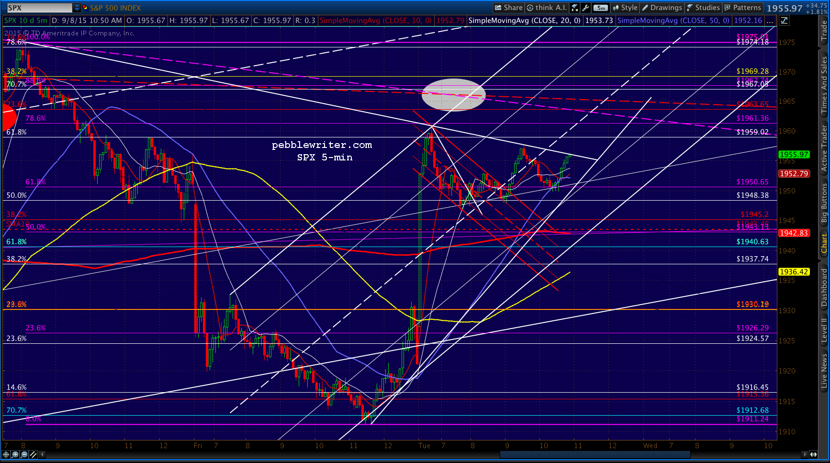This screenshot has width=830, height=463.
Task: Open the Level II side tab
Action: [824, 330]
